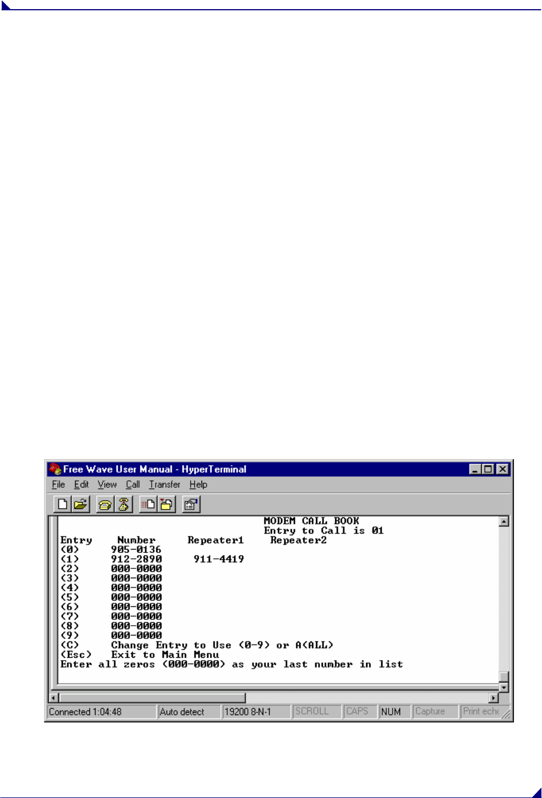Image resolution: width=542 pixels, height=798 pixels.
Task: Click the New connection toolbar icon
Action: [62, 504]
